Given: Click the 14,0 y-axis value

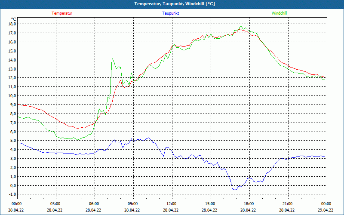Looking at the screenshot, I should pos(12,60).
